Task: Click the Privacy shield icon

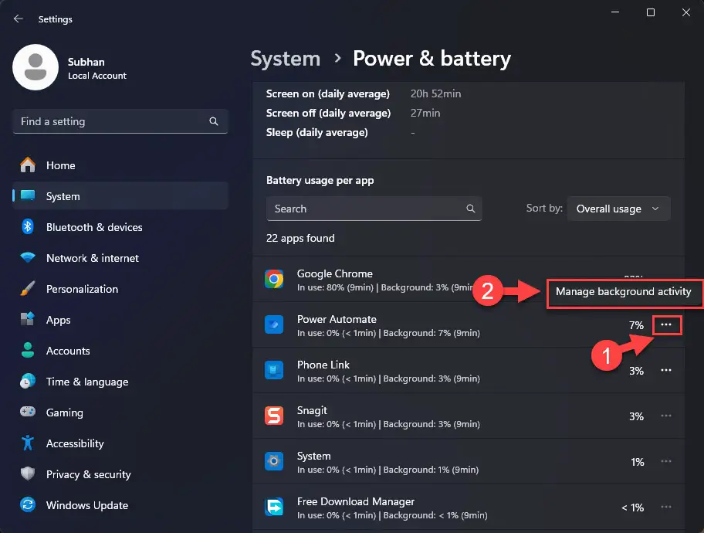Action: click(27, 474)
